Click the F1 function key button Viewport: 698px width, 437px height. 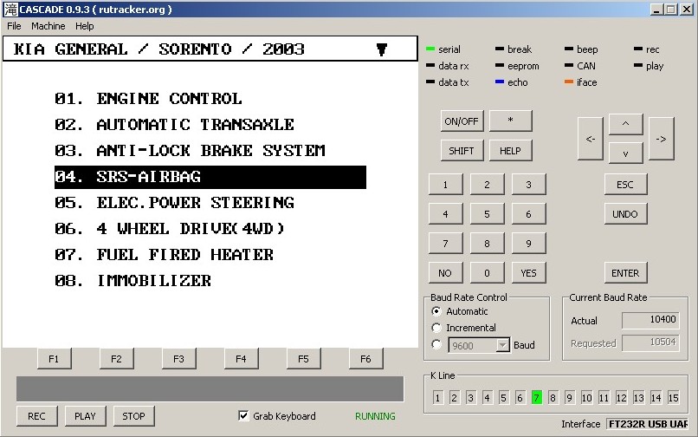tap(54, 359)
